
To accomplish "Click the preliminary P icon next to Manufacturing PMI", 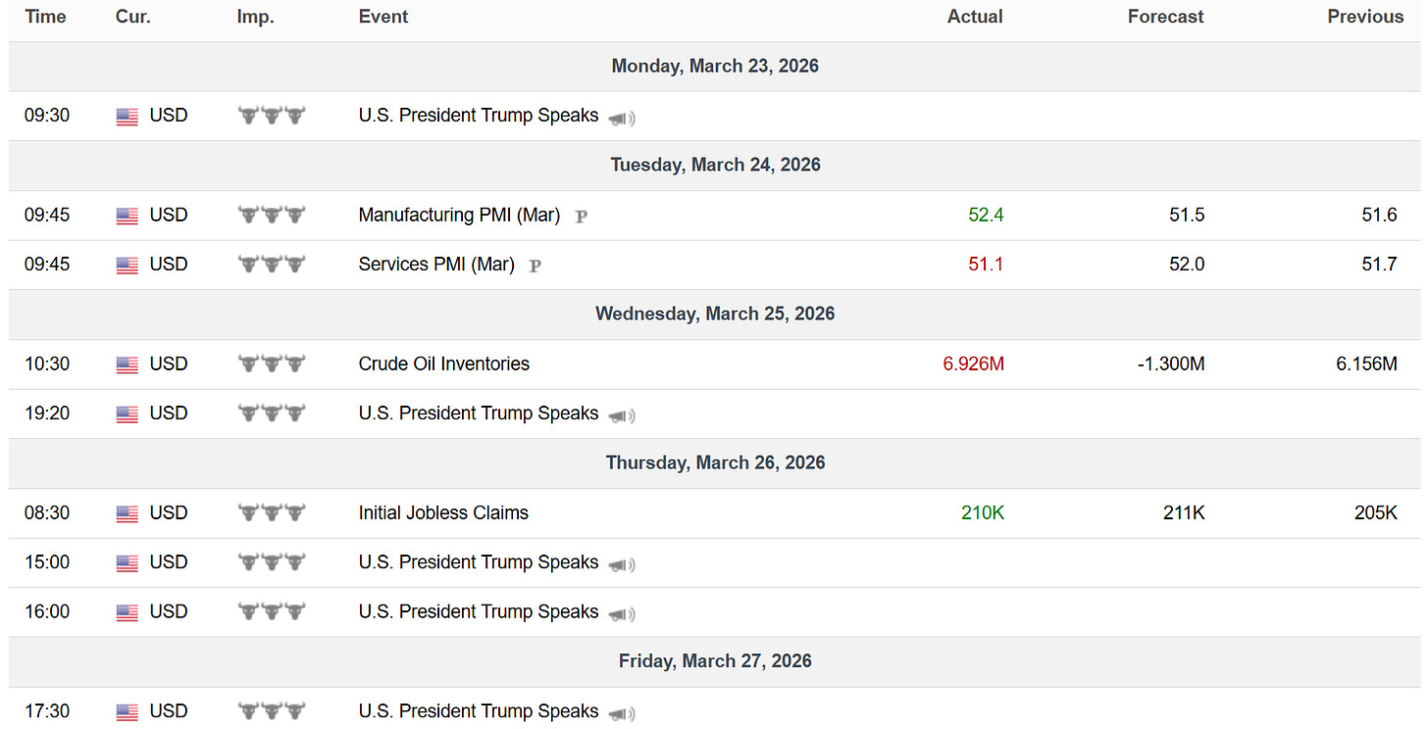I will (x=581, y=217).
